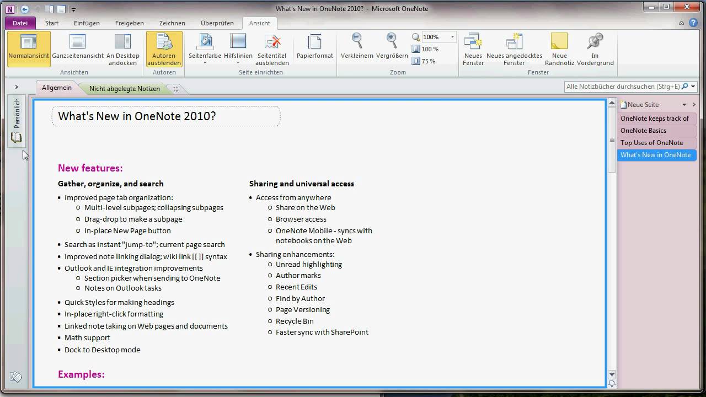Open the Freigeben ribbon tab
This screenshot has height=397, width=706.
(x=129, y=23)
